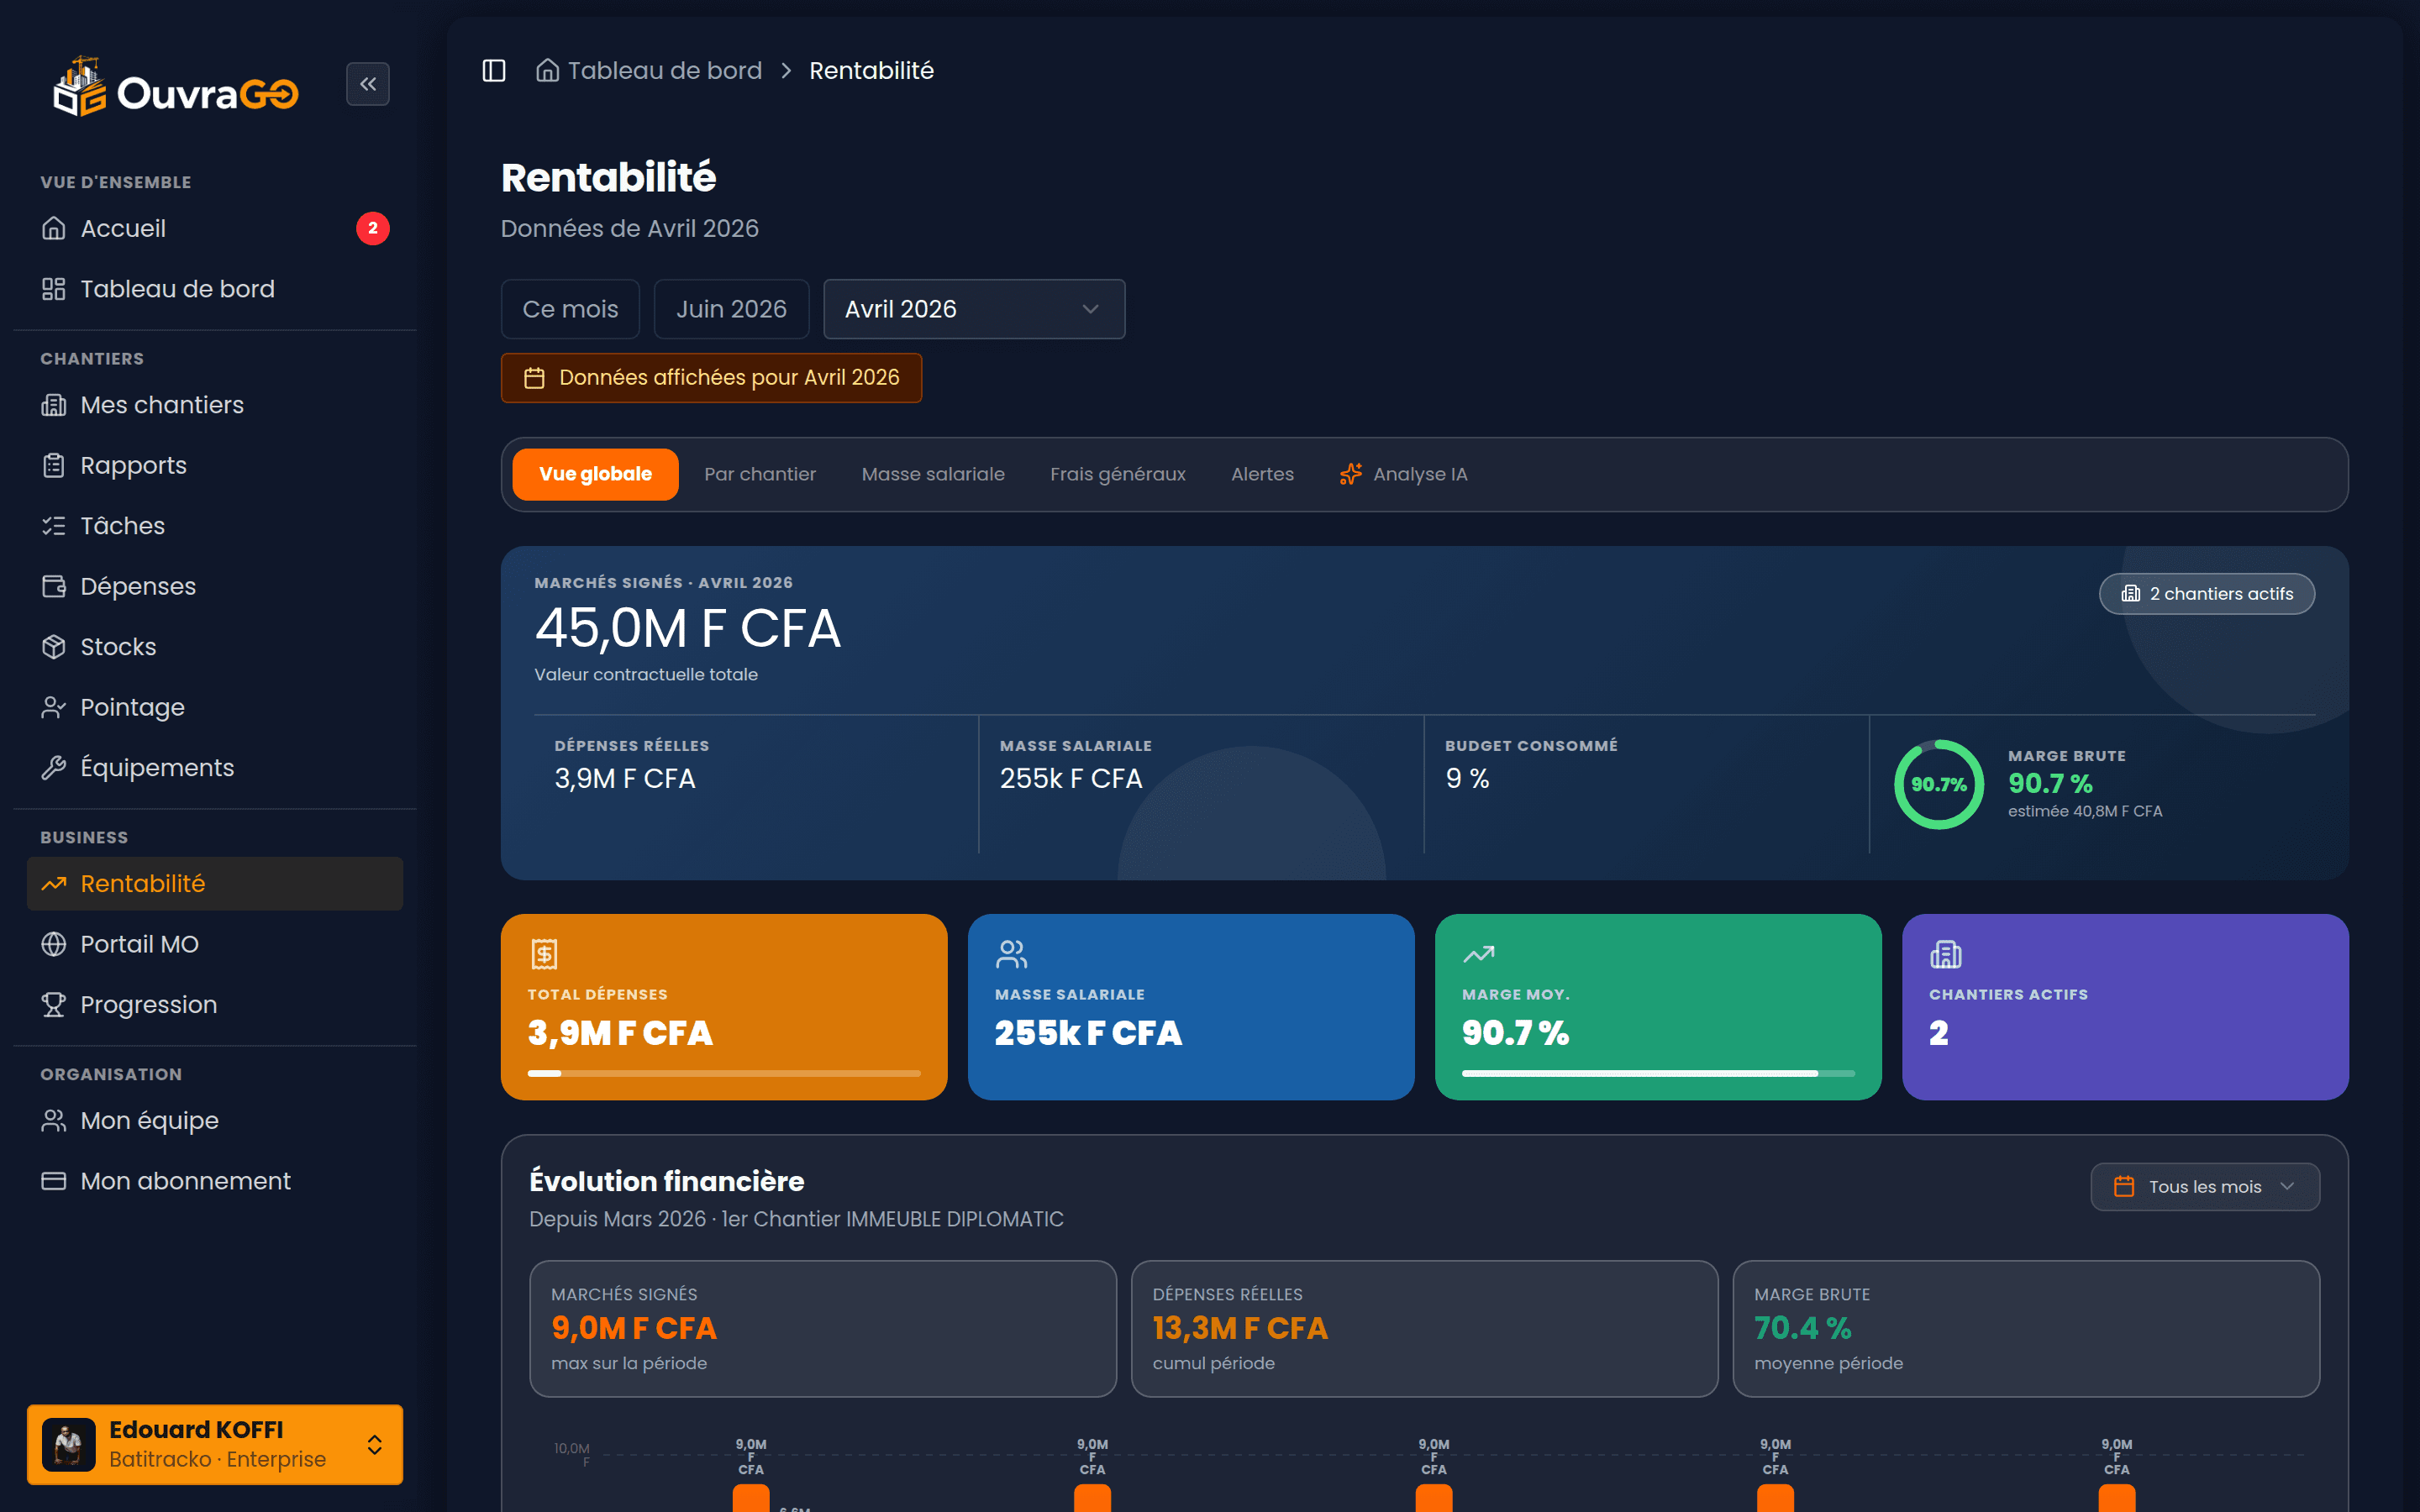This screenshot has height=1512, width=2420.
Task: Click the Progression trophy icon
Action: pos(54,1005)
